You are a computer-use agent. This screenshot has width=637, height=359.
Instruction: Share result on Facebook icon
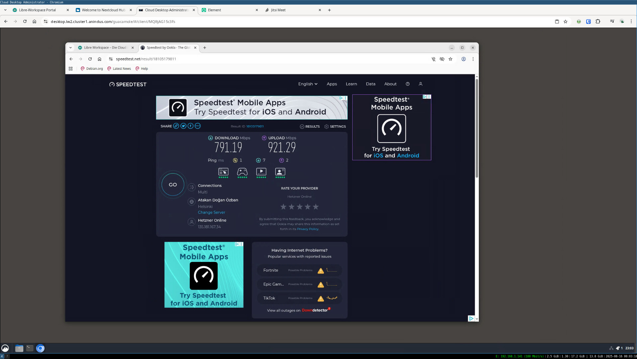coord(190,126)
